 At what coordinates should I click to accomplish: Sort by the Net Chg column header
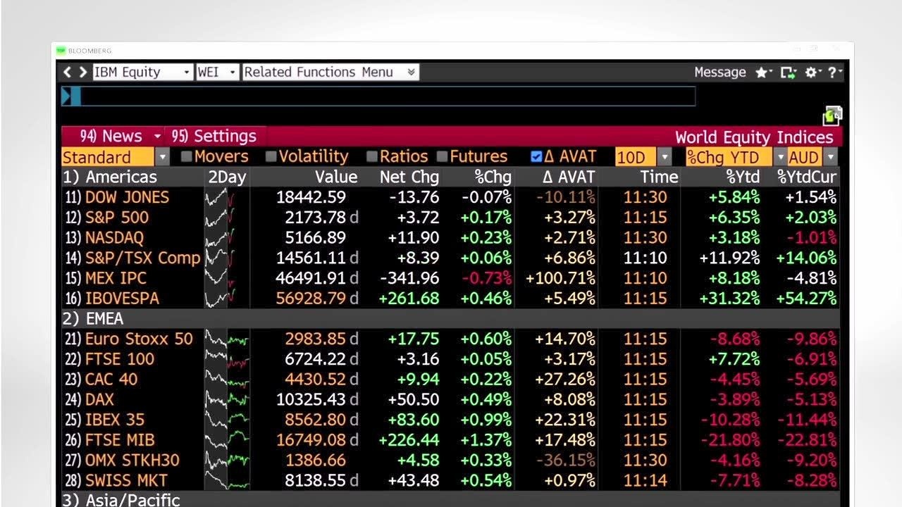pyautogui.click(x=409, y=177)
